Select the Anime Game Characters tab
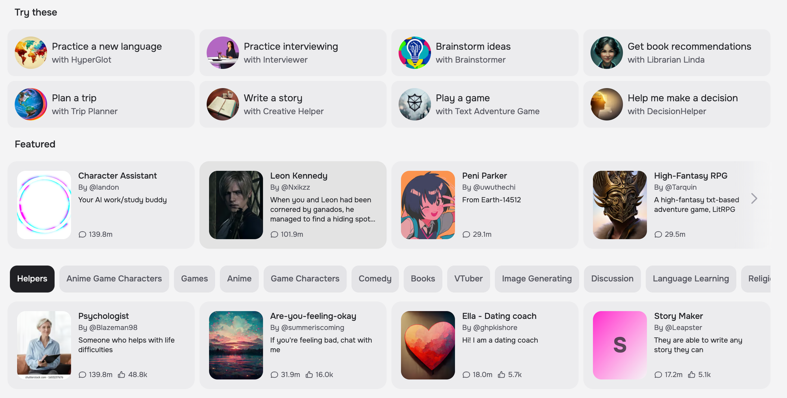787x398 pixels. (114, 279)
